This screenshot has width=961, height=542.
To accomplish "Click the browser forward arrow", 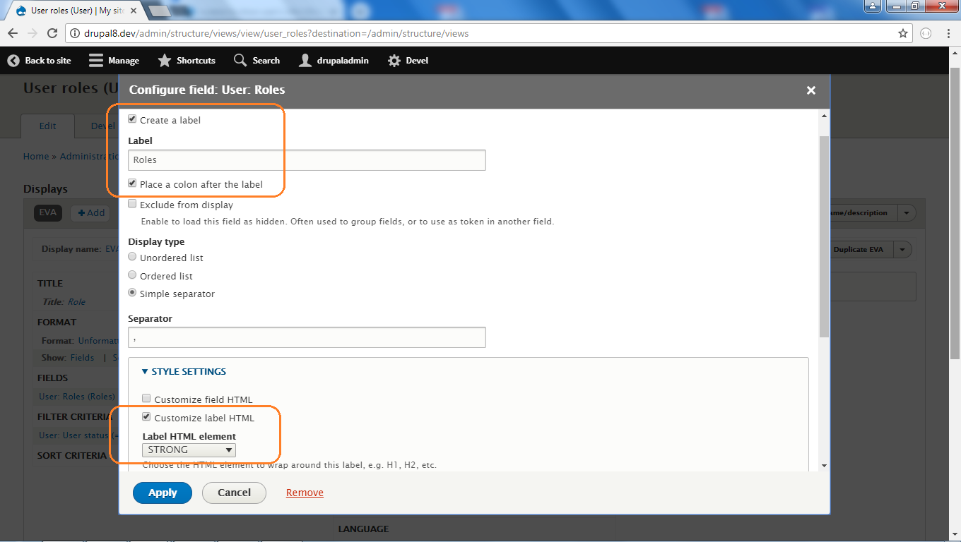I will click(32, 33).
